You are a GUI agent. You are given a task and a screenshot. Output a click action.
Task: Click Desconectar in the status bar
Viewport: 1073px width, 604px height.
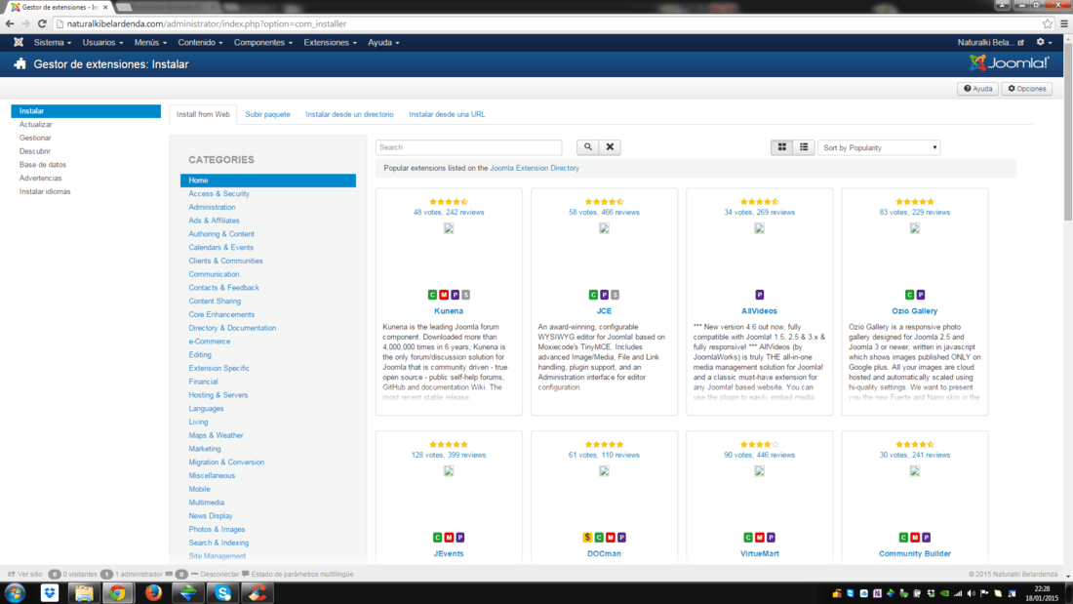pos(215,575)
